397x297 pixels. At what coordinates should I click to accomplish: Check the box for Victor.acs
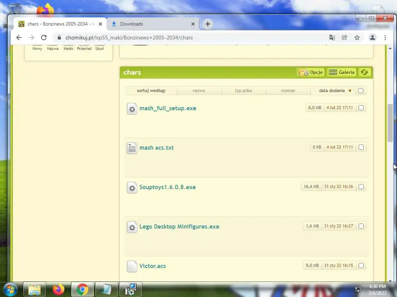361,265
